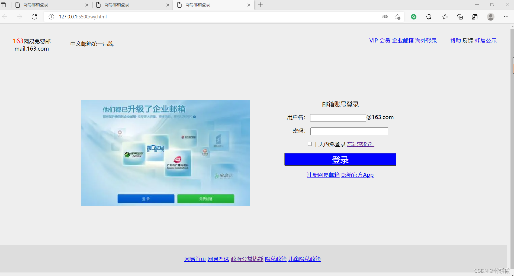Open the VIP link
The image size is (514, 276).
click(373, 41)
